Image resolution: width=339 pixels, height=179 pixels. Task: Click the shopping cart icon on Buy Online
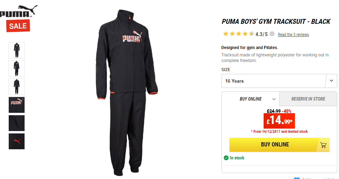[323, 145]
